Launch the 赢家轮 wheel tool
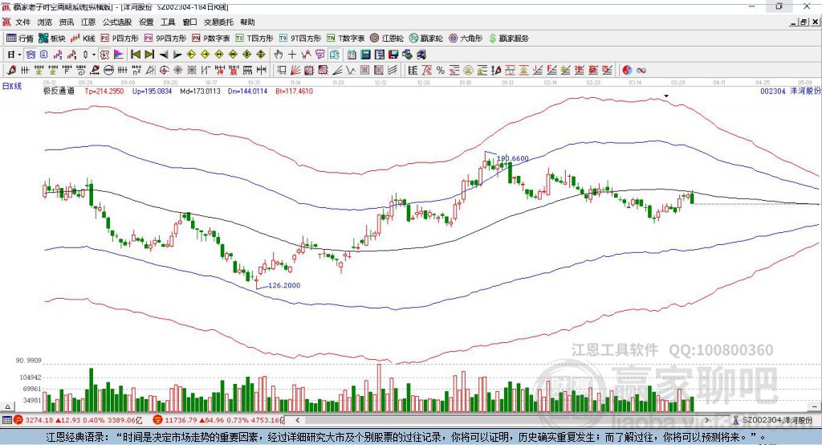Viewport: 822px width, 445px height. point(425,39)
